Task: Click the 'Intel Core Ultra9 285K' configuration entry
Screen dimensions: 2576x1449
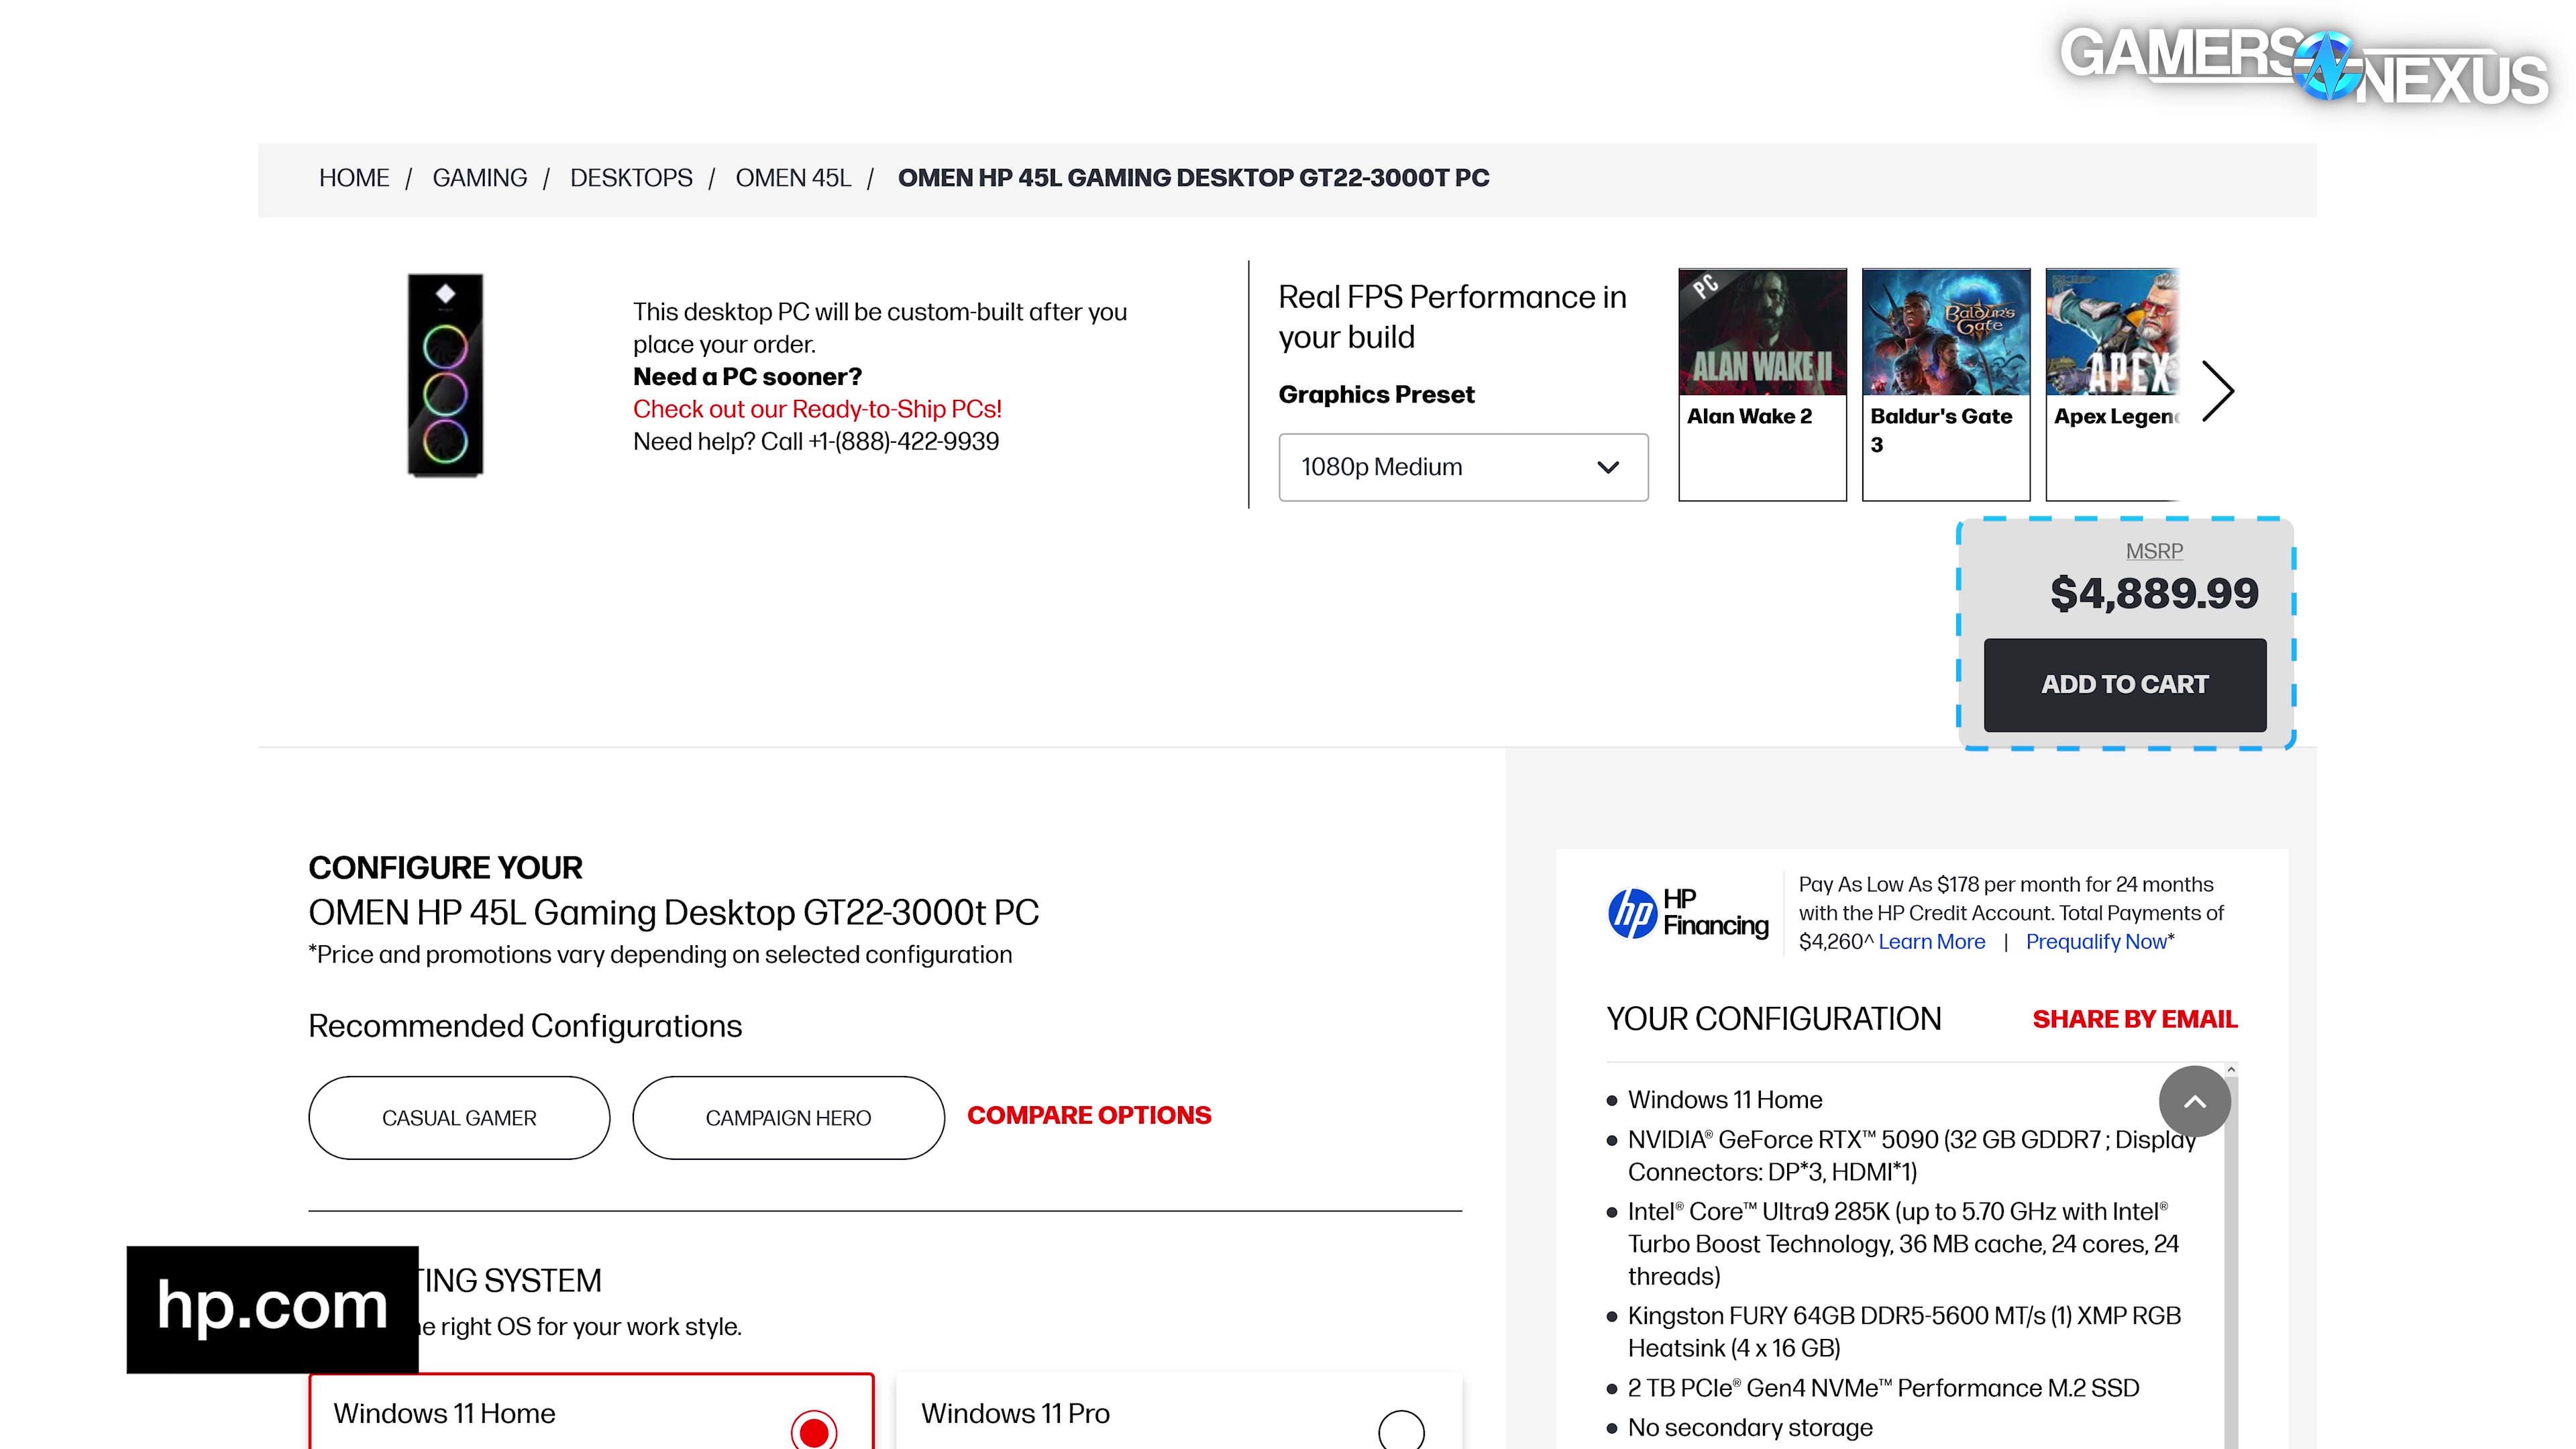Action: point(1903,1244)
